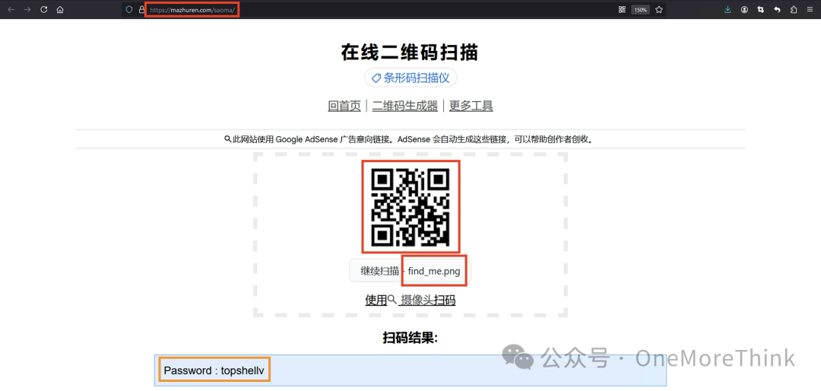
Task: Open the browser hamburger menu
Action: 810,9
